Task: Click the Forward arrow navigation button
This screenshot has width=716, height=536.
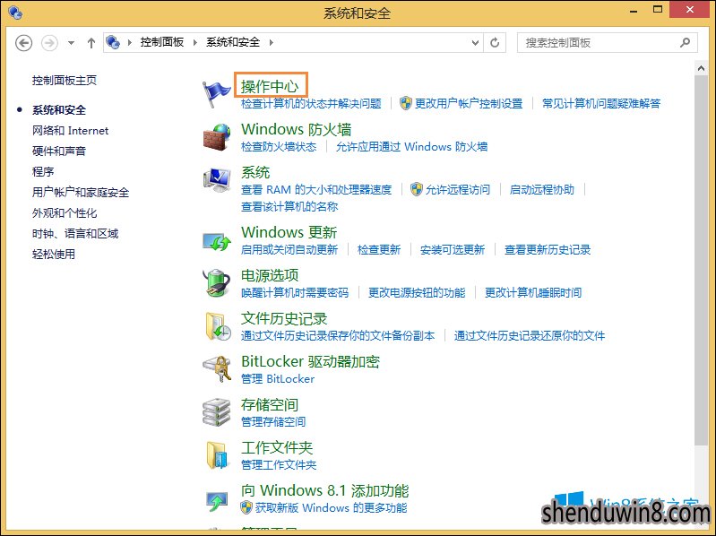Action: pos(49,43)
